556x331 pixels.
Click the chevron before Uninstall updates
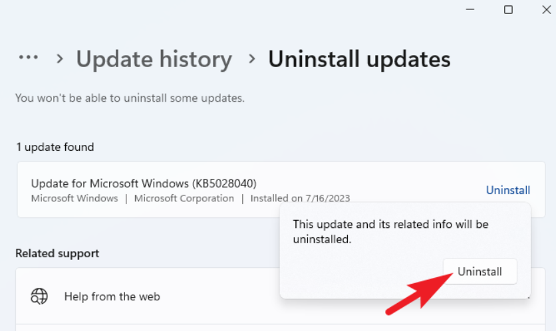click(251, 59)
